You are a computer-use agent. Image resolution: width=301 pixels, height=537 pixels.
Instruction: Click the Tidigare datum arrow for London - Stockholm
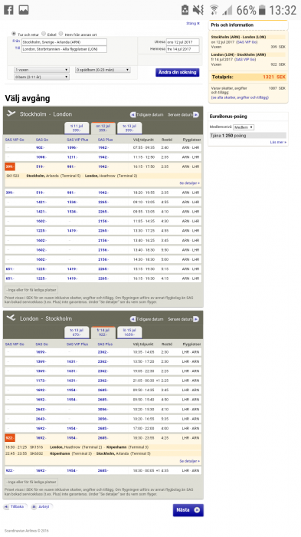(133, 319)
